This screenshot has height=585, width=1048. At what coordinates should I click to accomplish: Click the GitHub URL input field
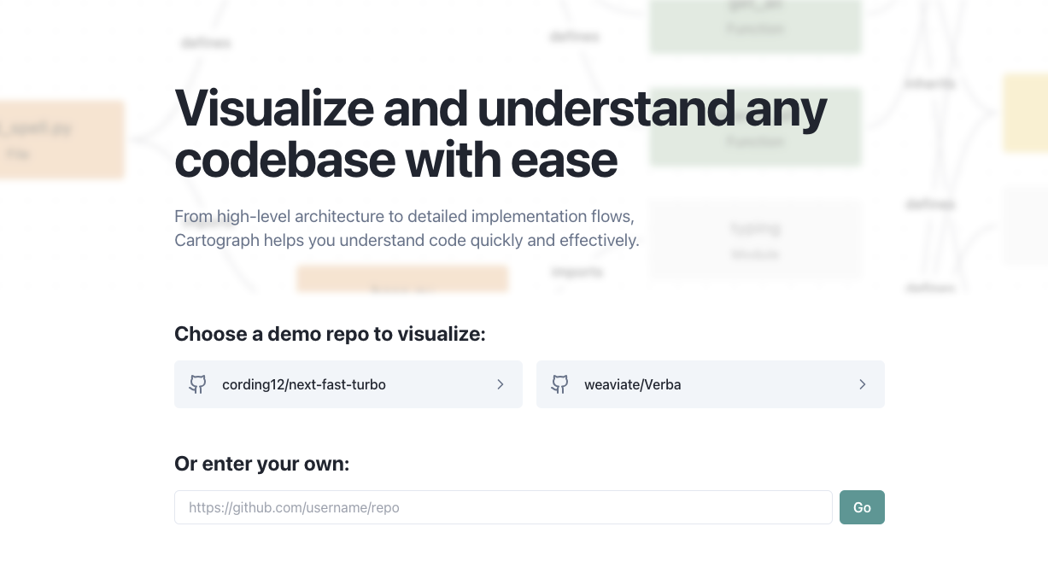503,507
